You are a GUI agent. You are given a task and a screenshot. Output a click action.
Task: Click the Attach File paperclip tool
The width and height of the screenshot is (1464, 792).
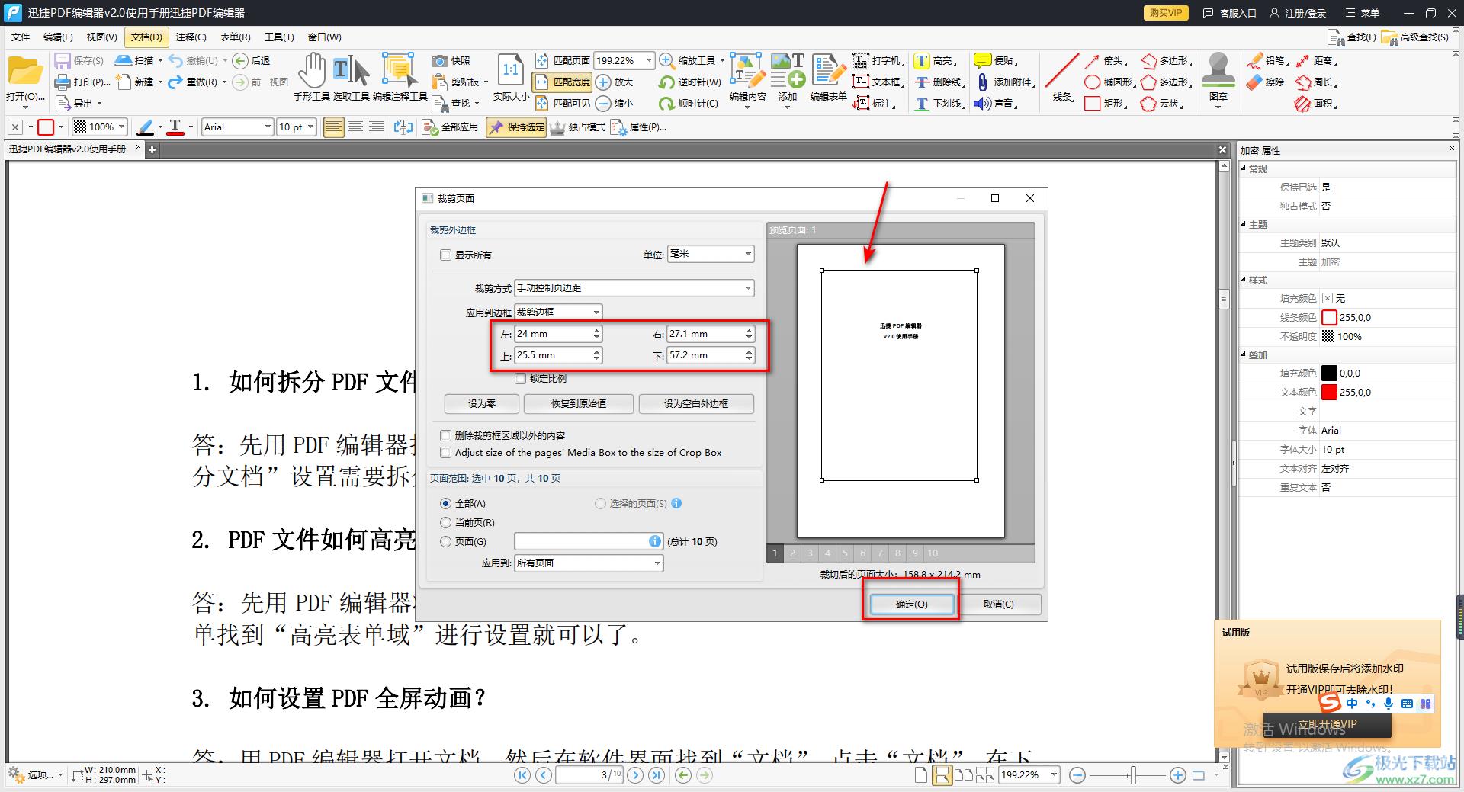pos(1005,82)
